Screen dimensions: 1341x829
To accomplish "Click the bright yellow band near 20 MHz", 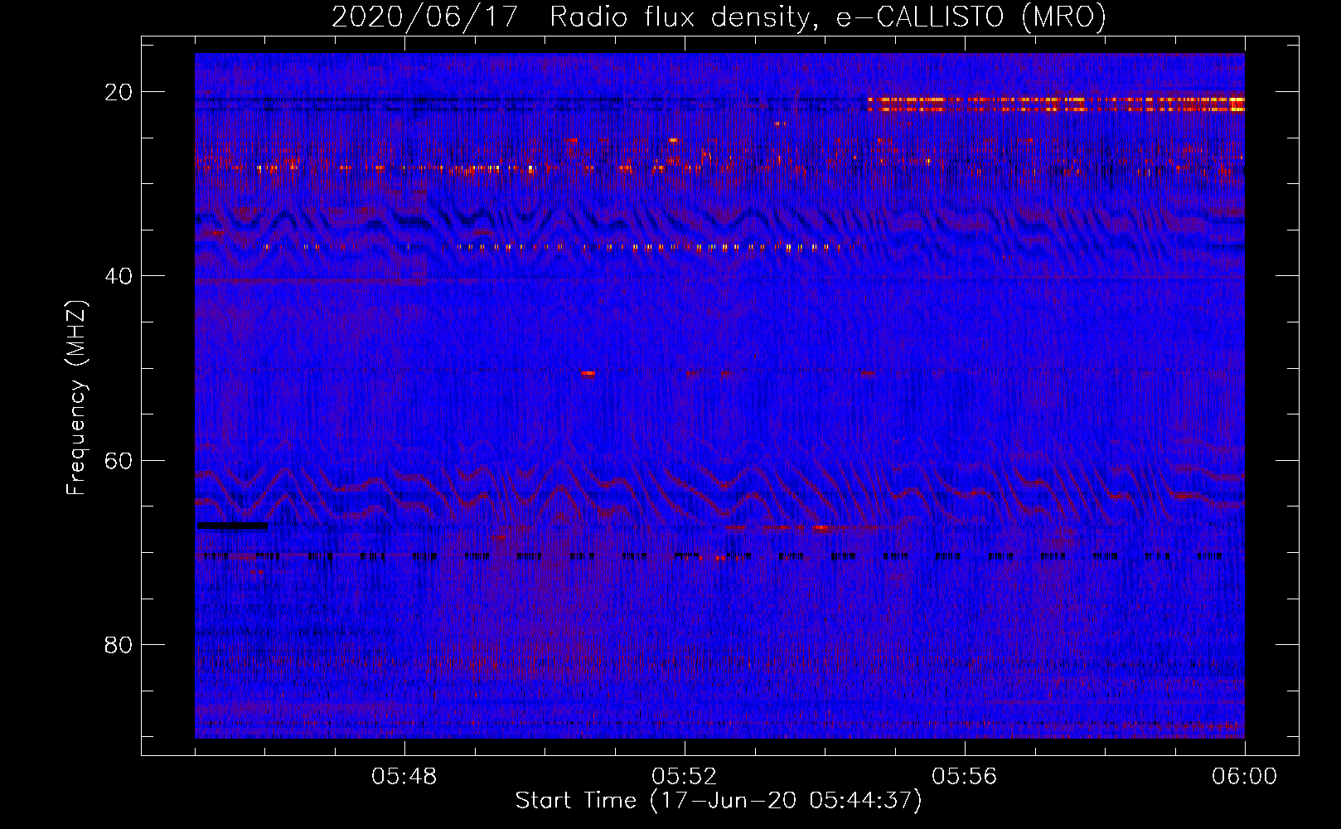I will [1056, 104].
